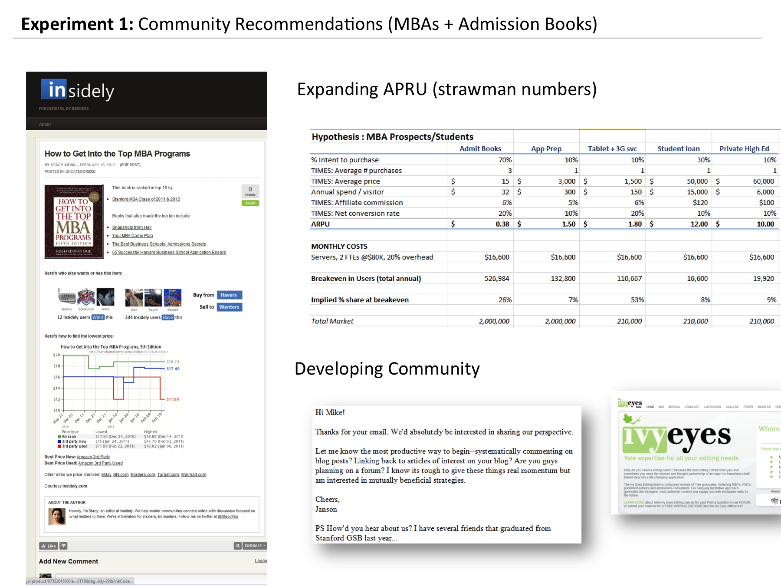Click the $18.74 Amazon price label on chart
The height and width of the screenshot is (586, 781).
pyautogui.click(x=173, y=362)
